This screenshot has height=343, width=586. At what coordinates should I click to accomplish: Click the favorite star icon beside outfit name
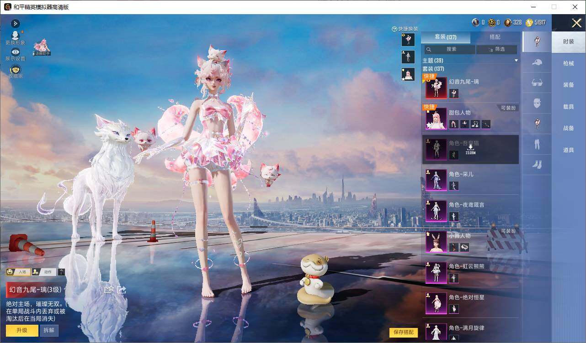[109, 289]
